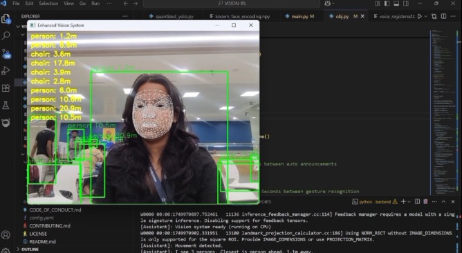Image resolution: width=462 pixels, height=253 pixels.
Task: Open the Run button dropdown arrow
Action: pos(425,17)
